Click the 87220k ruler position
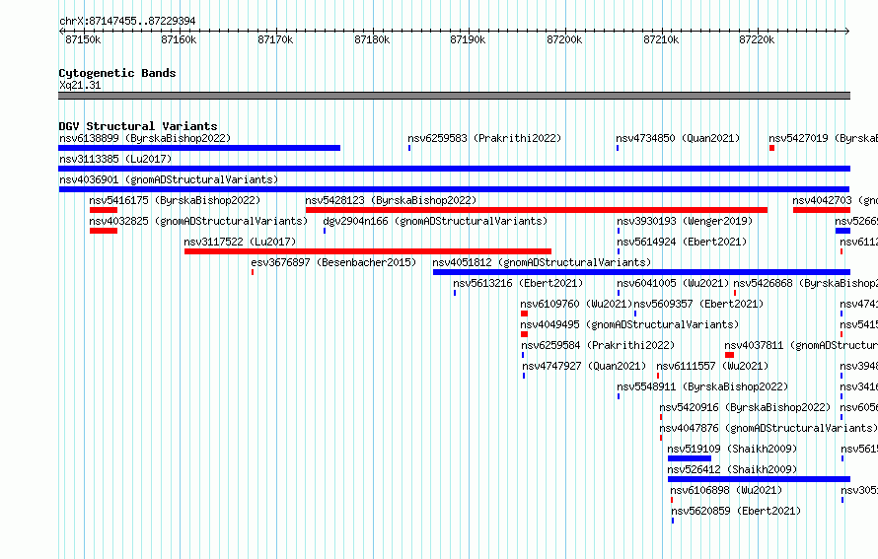Image resolution: width=878 pixels, height=559 pixels. point(757,39)
